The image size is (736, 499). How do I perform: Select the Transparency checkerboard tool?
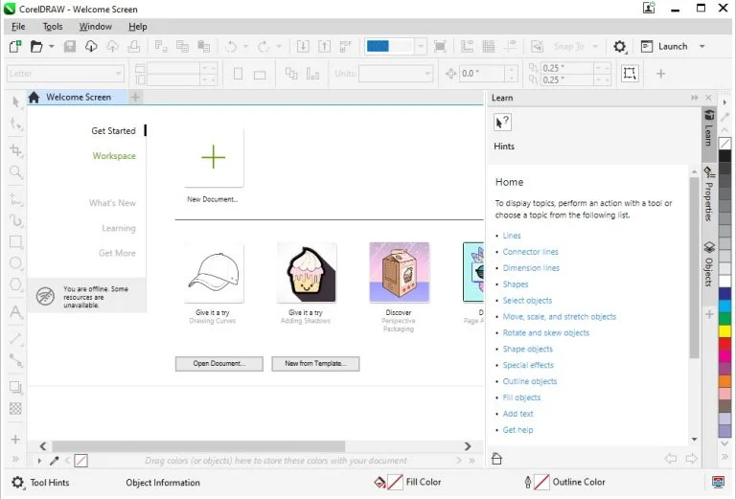click(15, 408)
